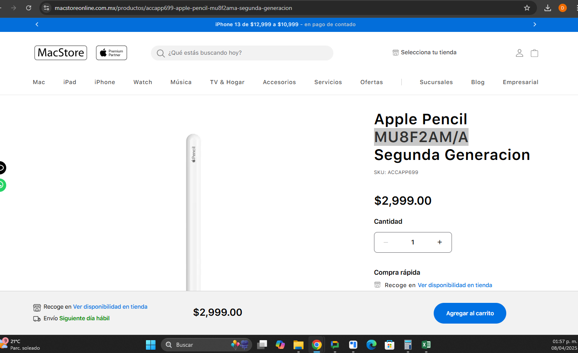Screen dimensions: 578x353
Task: Open Calculator from taskbar
Action: 408,345
